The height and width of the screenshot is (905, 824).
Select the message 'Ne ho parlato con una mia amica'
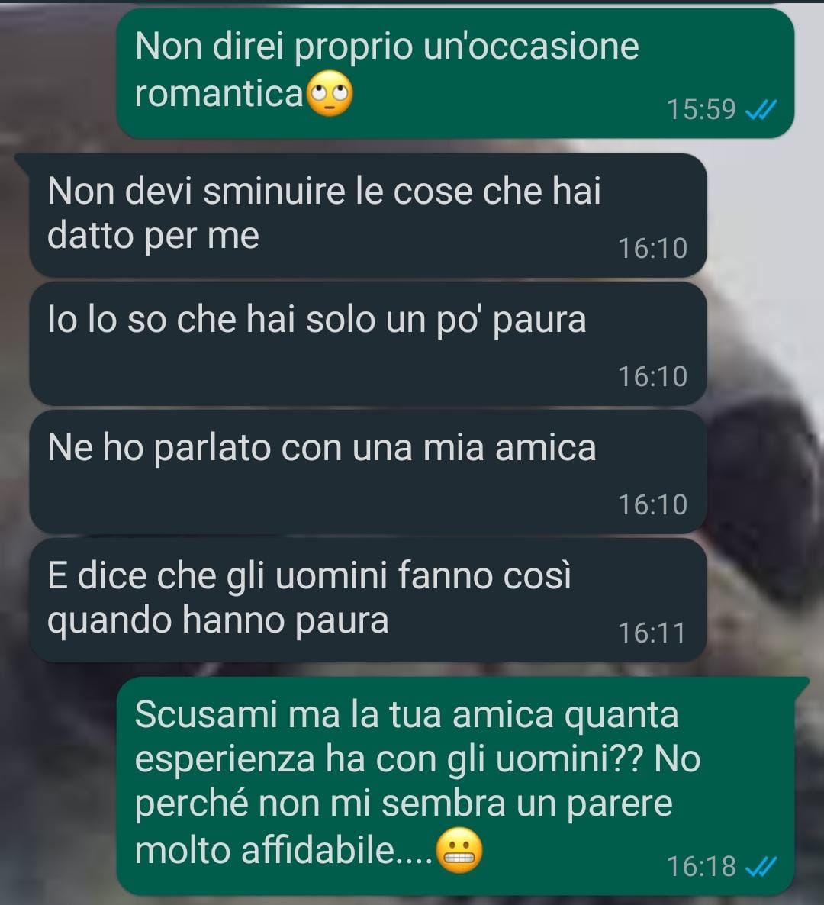pyautogui.click(x=369, y=472)
